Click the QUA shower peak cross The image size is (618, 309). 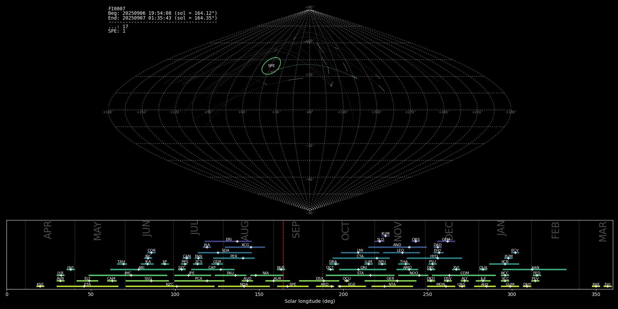point(483,270)
